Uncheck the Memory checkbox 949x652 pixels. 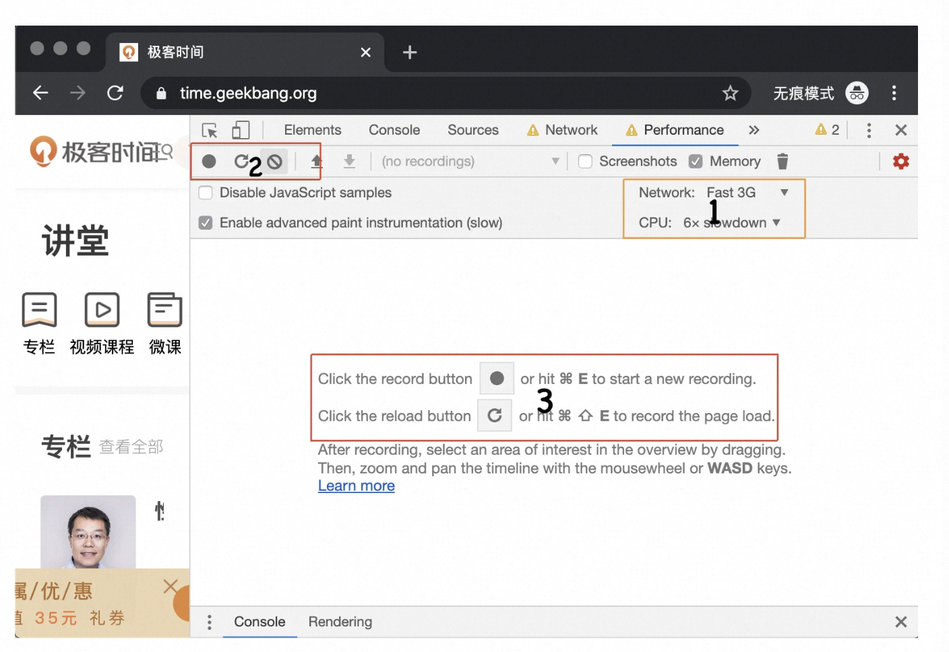click(x=696, y=162)
